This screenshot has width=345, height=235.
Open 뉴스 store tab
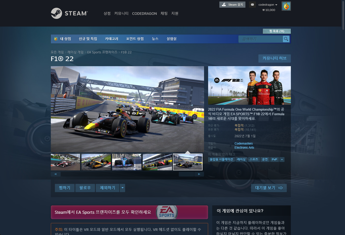[x=155, y=39]
